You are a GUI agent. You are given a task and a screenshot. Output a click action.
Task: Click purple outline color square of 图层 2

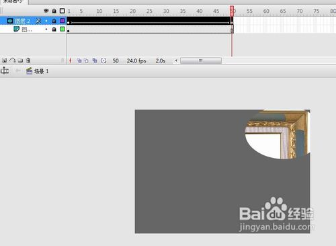point(62,21)
